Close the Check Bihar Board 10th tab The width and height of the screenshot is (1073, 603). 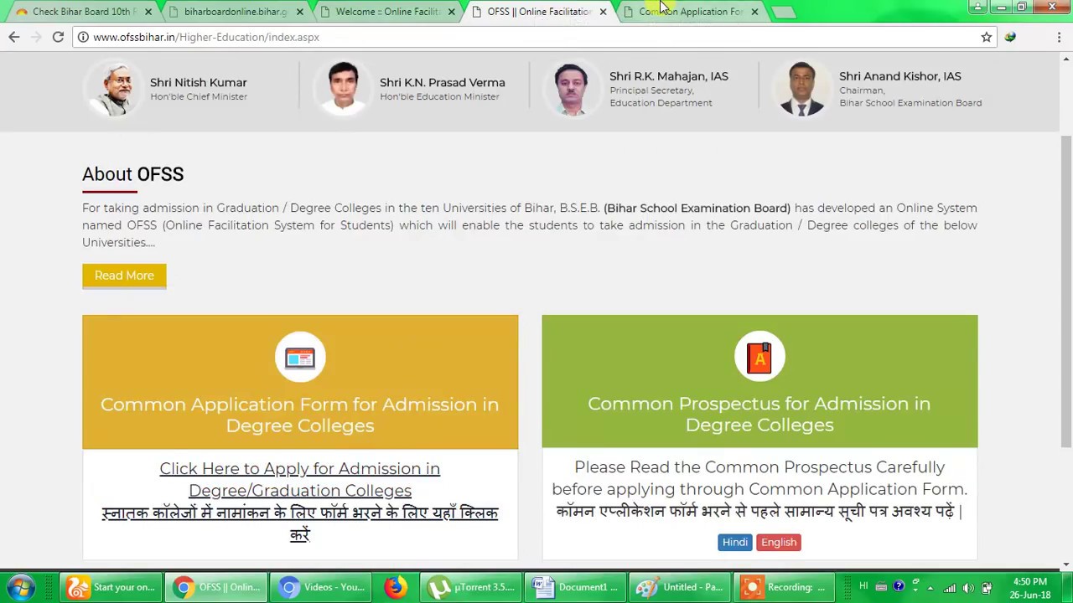coord(148,12)
